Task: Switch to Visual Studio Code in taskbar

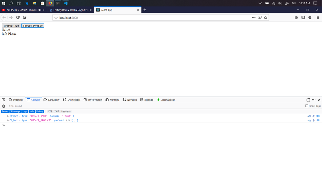Action: (66, 3)
